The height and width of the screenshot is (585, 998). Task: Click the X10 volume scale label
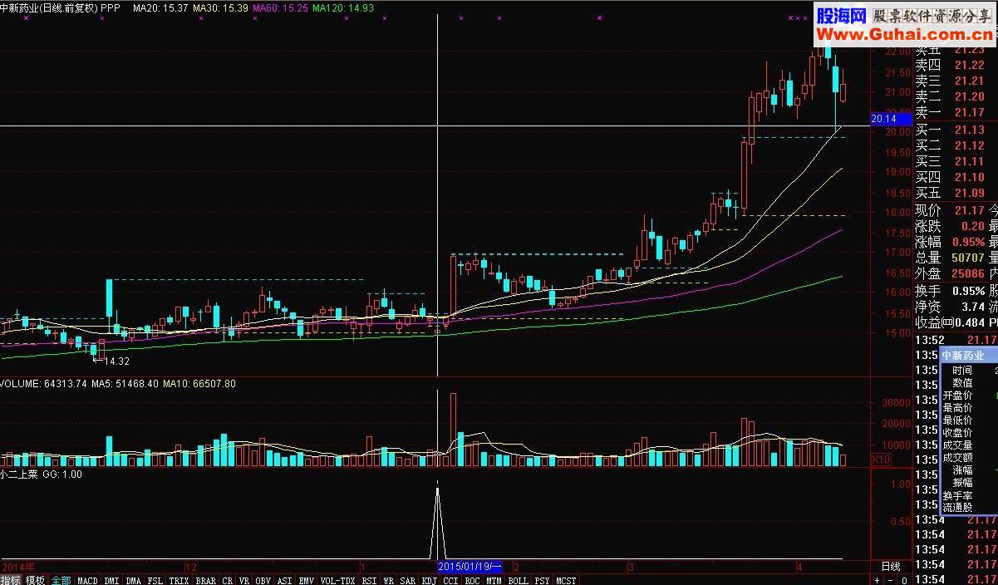tap(880, 459)
